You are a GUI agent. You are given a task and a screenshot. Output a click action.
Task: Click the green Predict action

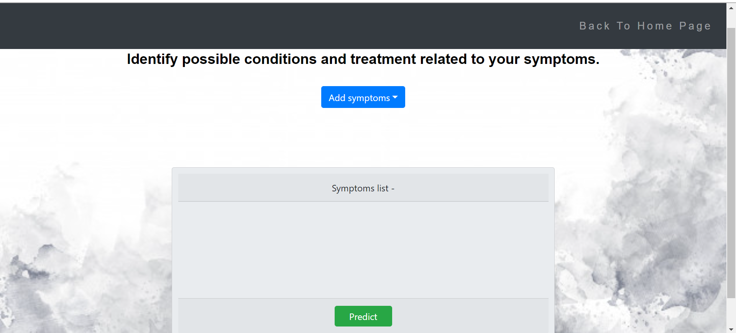point(363,316)
